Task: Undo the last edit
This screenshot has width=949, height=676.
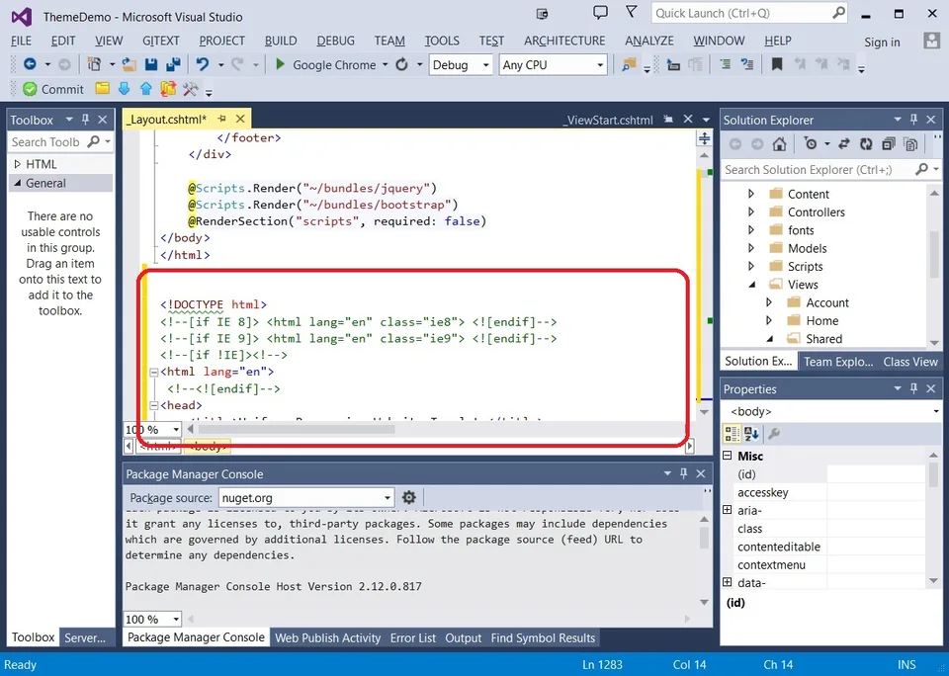Action: click(203, 64)
